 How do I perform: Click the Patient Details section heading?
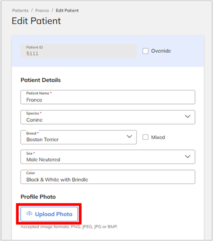pyautogui.click(x=41, y=80)
